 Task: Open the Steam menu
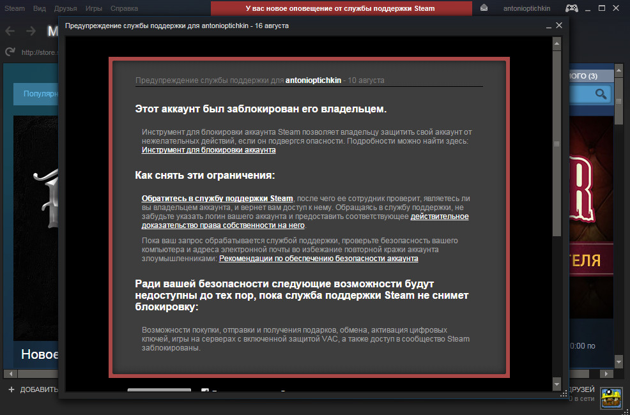(15, 8)
